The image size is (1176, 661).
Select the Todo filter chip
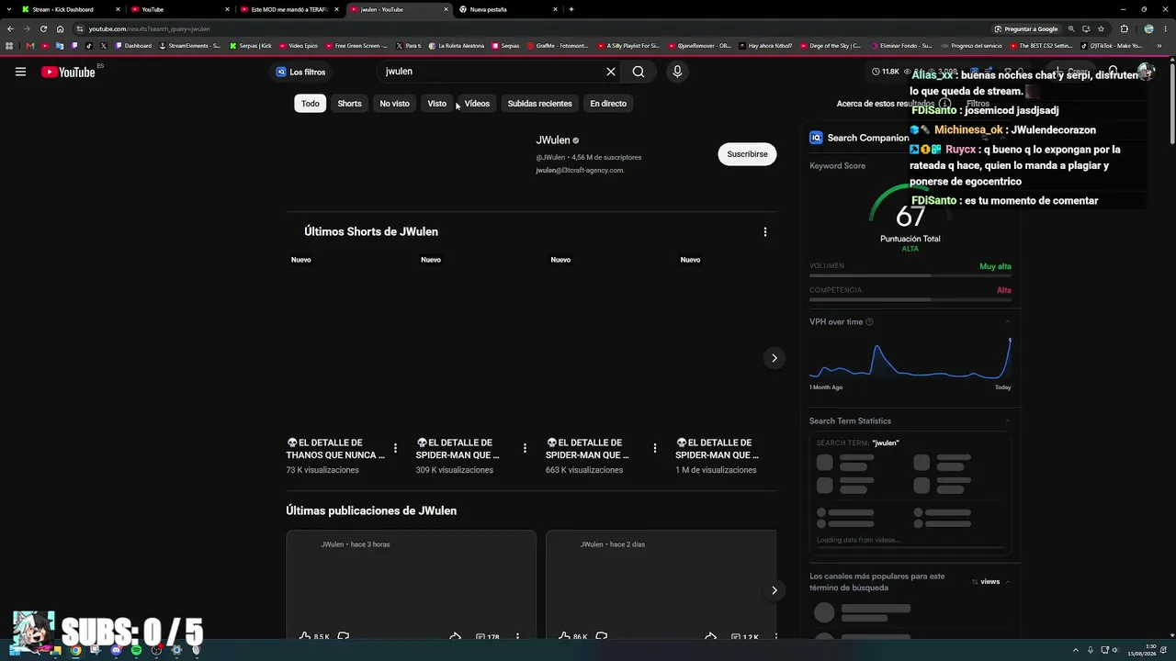311,104
